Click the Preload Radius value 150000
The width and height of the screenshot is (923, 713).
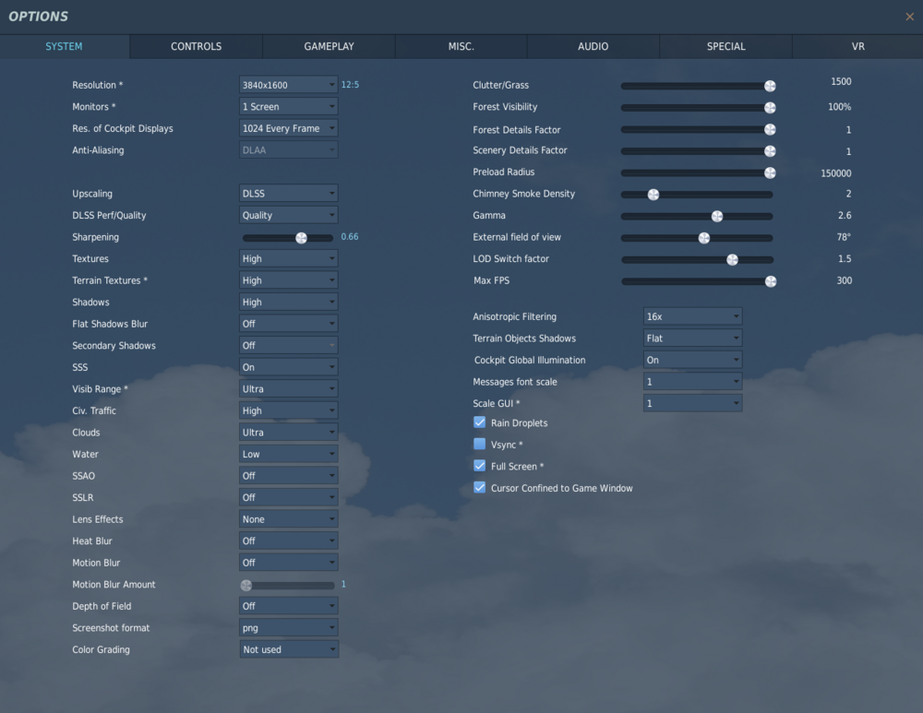point(836,173)
